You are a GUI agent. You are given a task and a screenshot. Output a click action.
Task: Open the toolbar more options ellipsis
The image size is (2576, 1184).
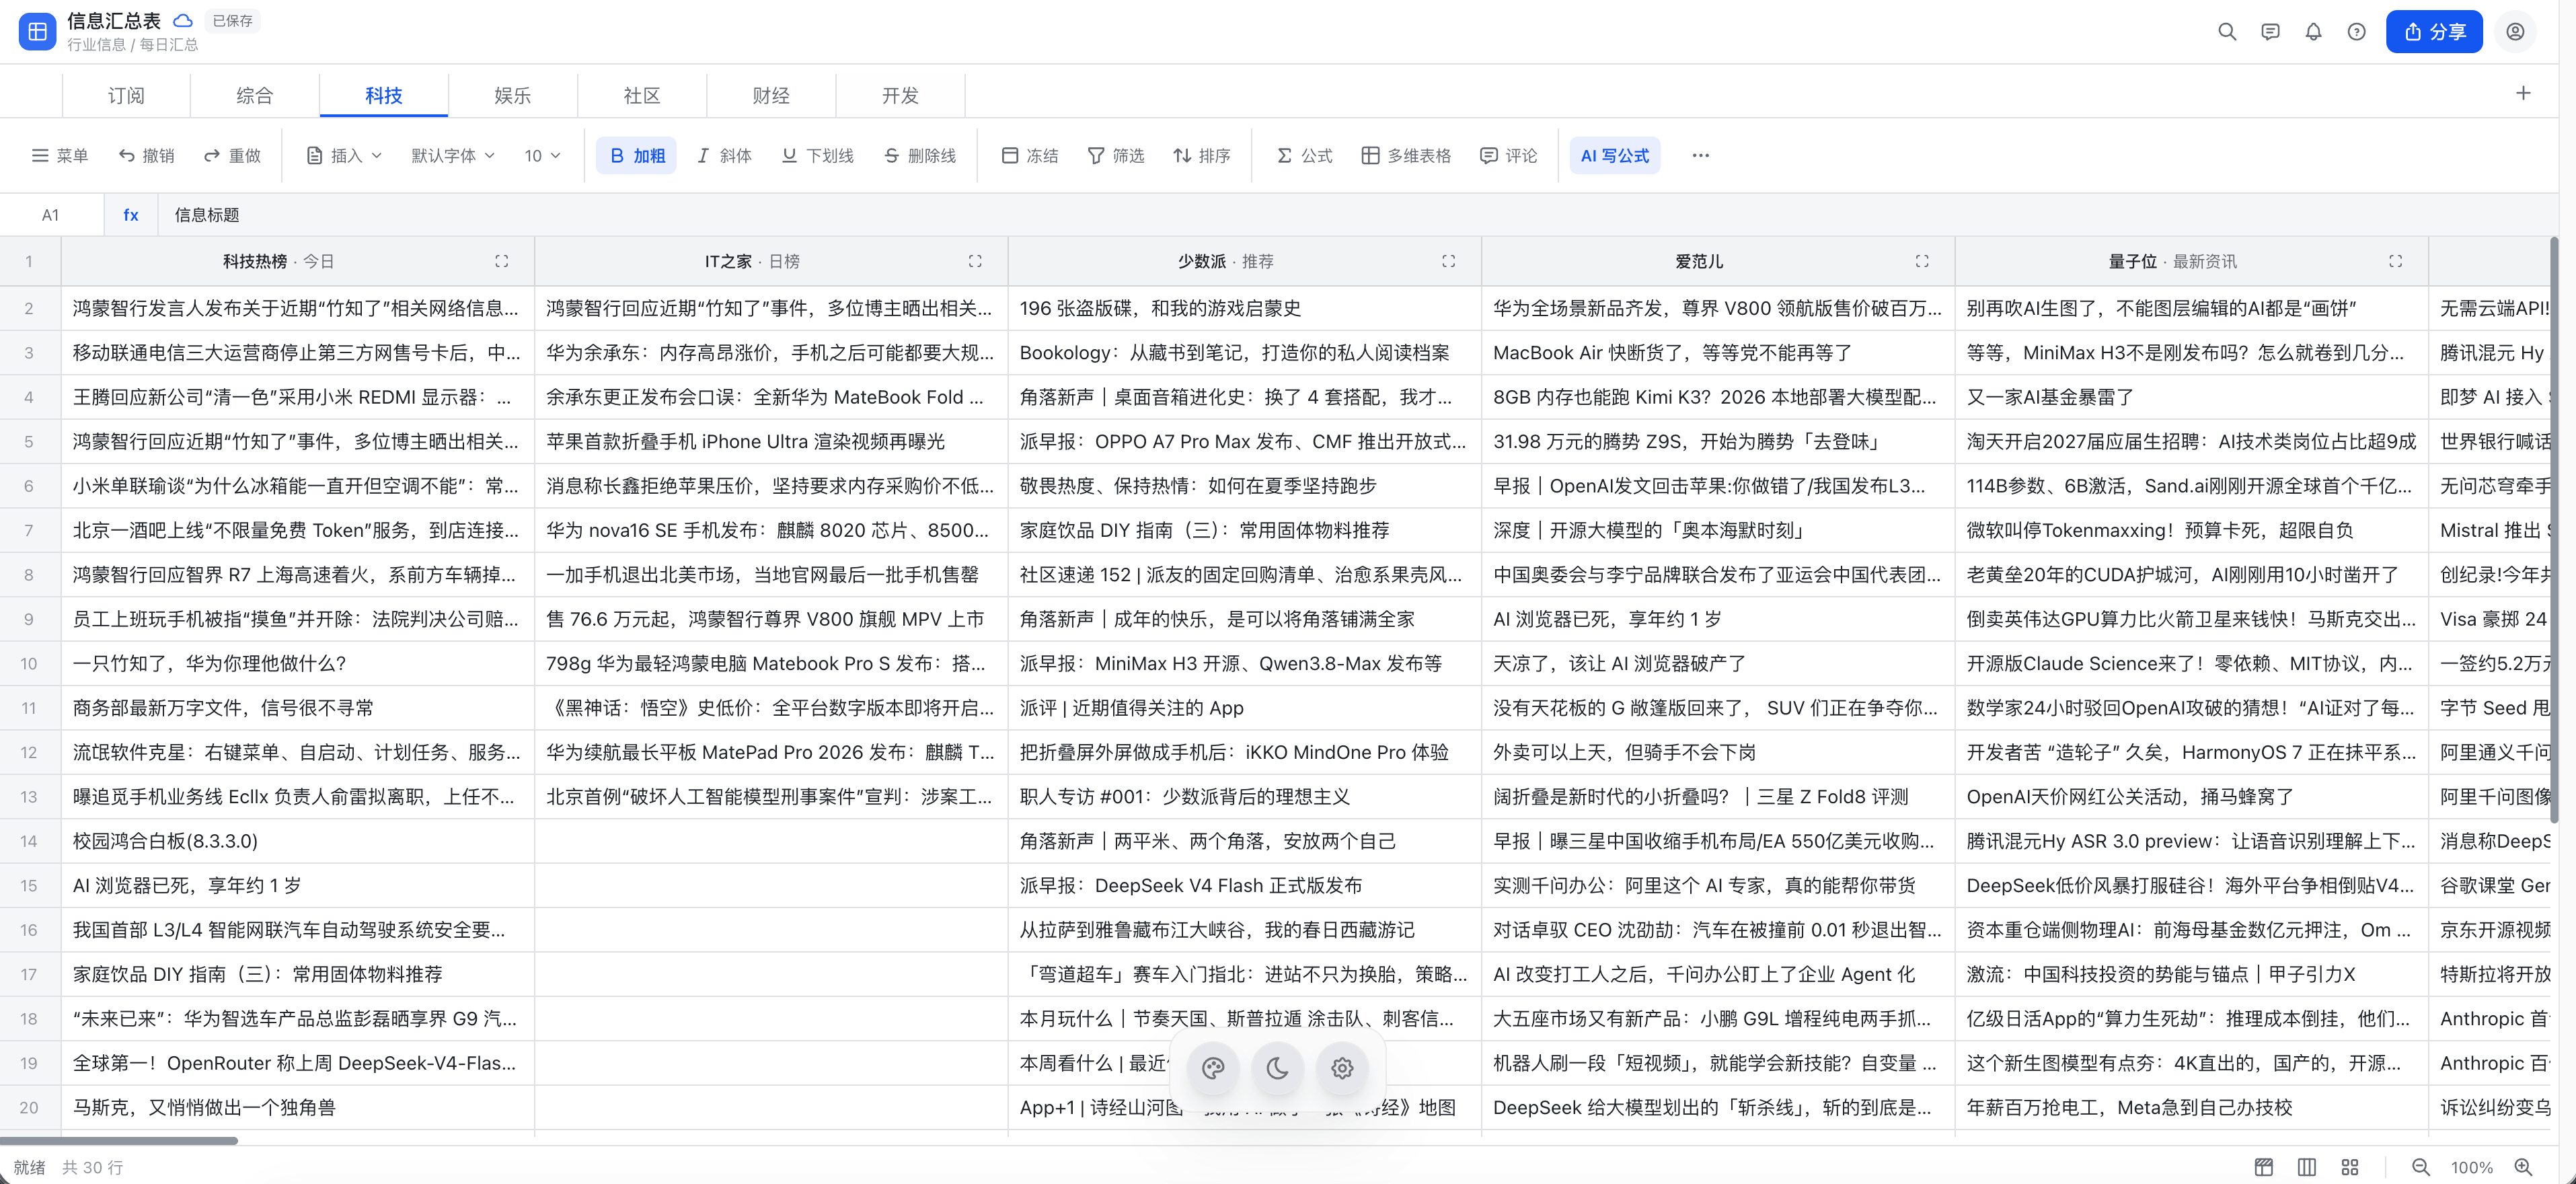click(x=1701, y=155)
